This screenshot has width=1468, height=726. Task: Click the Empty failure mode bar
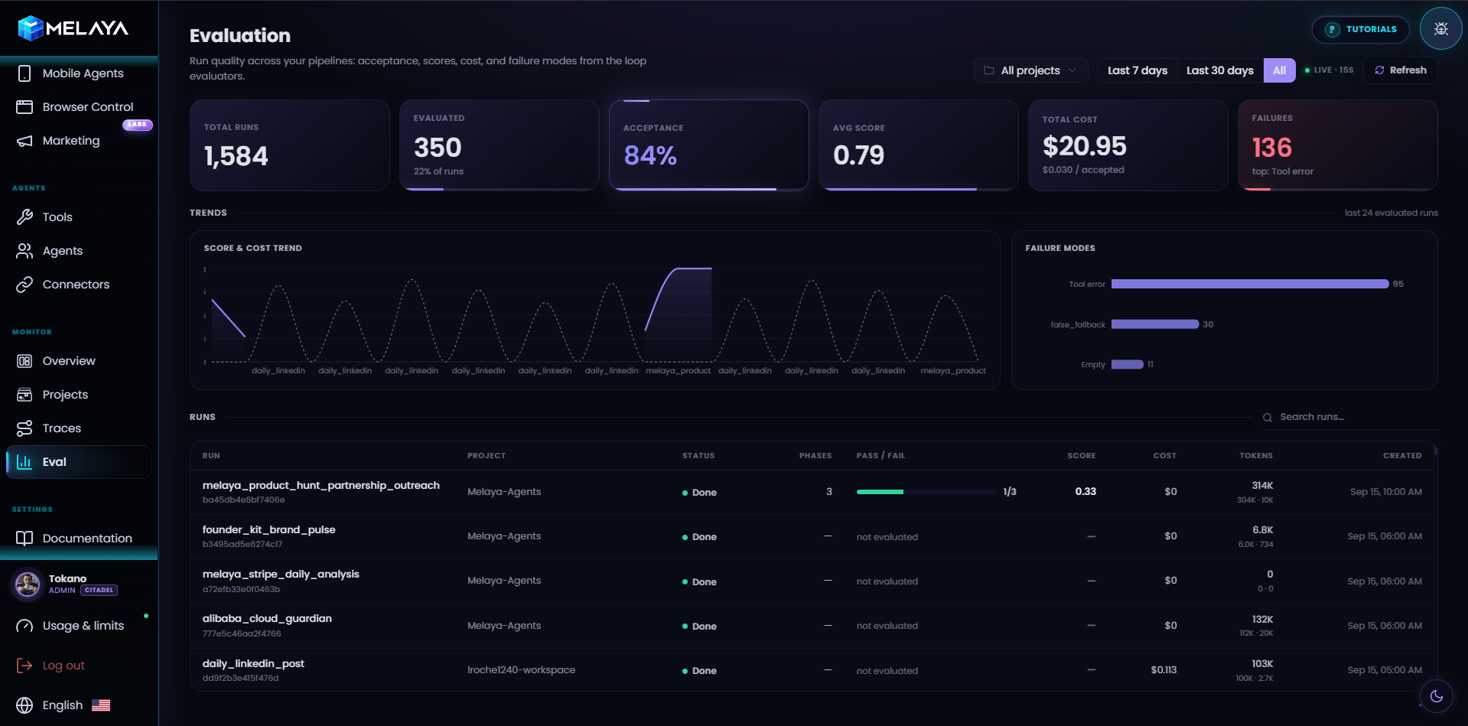pos(1128,364)
